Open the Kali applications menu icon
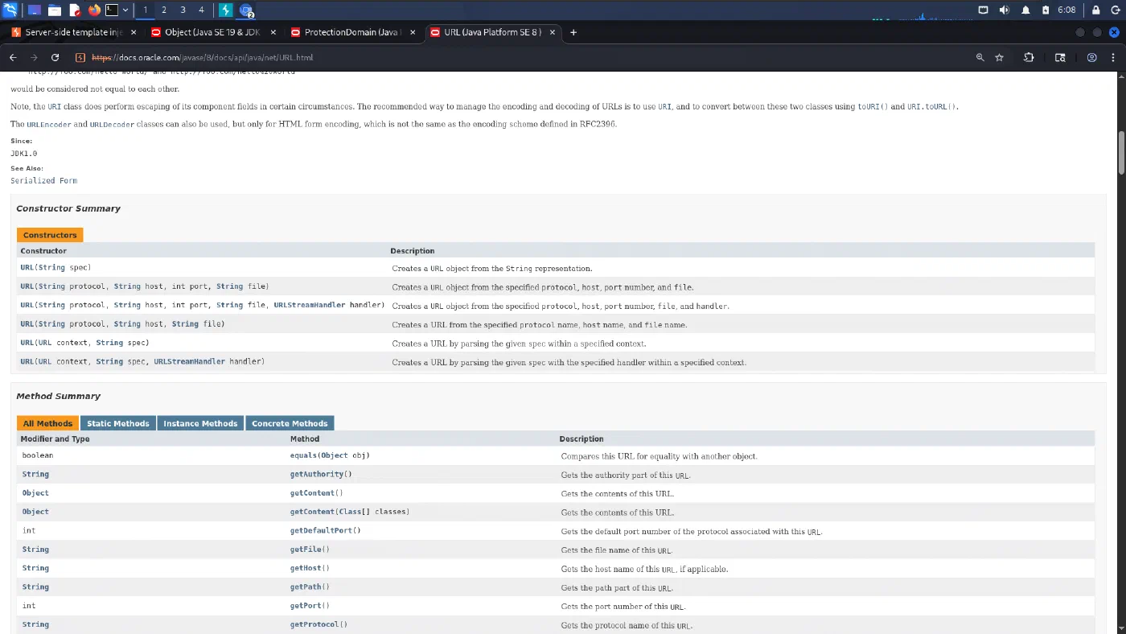Viewport: 1126px width, 634px height. click(x=10, y=10)
